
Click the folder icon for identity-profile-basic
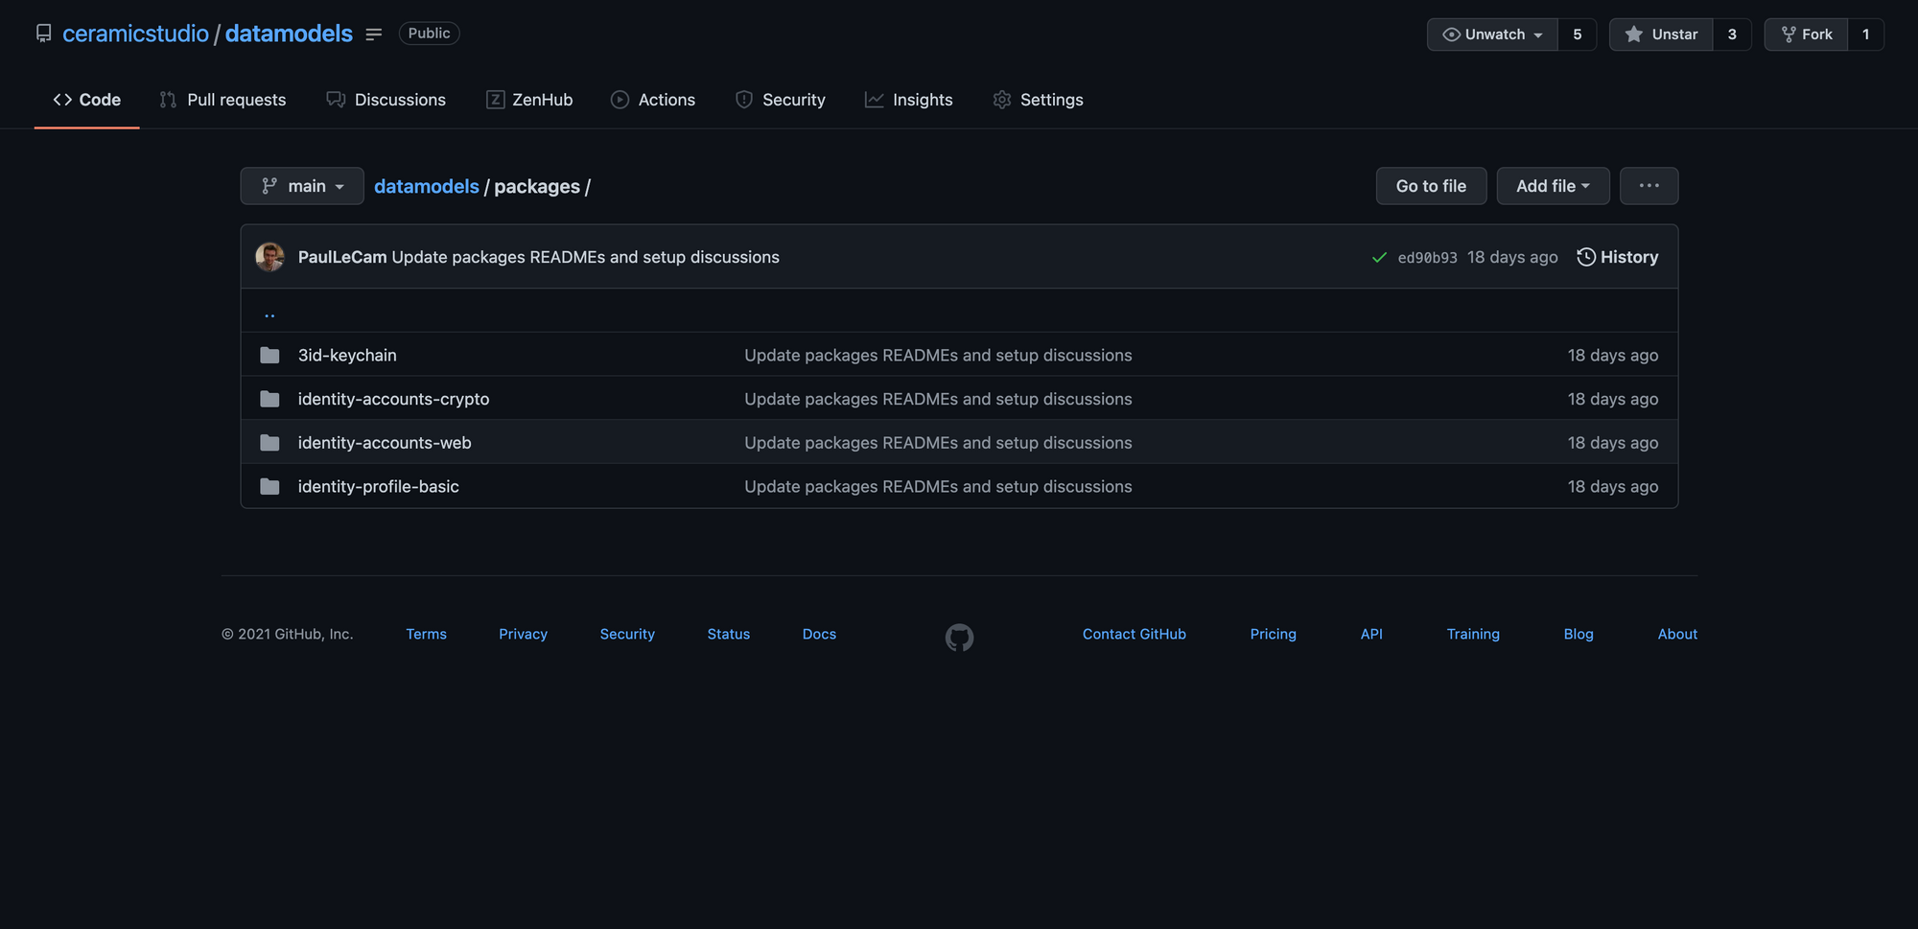click(x=269, y=487)
